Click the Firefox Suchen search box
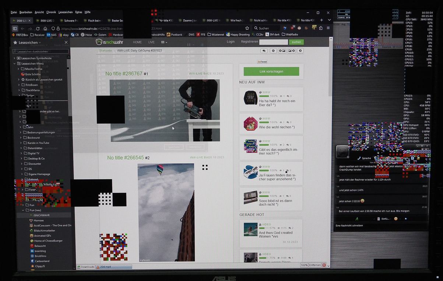 pyautogui.click(x=266, y=28)
